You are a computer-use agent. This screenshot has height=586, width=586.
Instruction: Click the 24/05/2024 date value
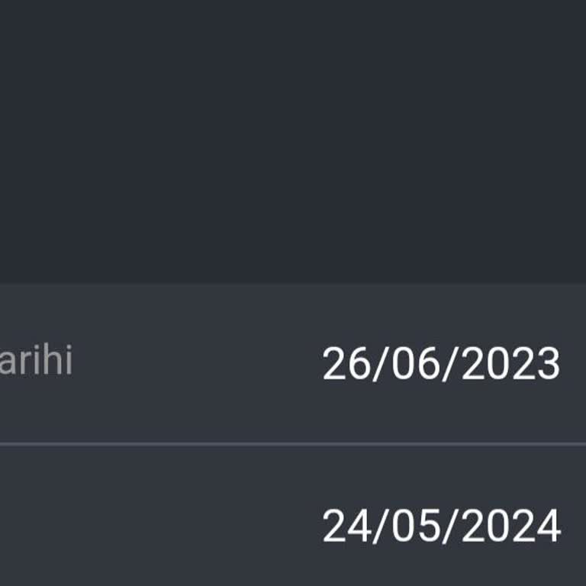[441, 526]
